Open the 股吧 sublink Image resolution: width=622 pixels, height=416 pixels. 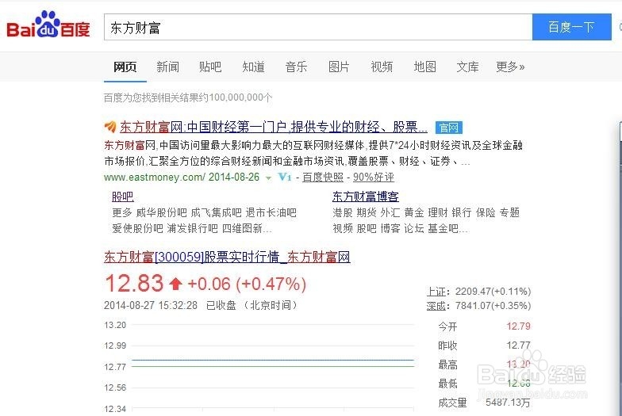[x=123, y=197]
